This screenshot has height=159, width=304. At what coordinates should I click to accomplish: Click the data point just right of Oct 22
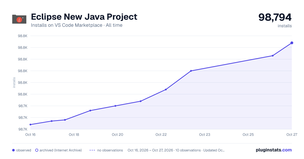pyautogui.click(x=166, y=89)
